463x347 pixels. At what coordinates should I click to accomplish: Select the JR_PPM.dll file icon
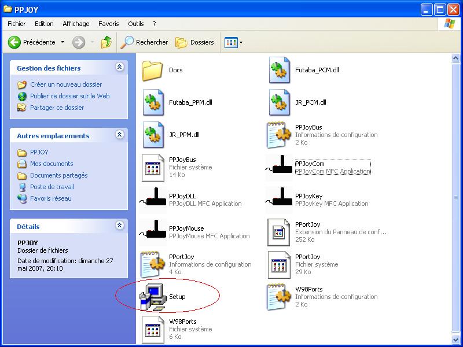coord(153,135)
